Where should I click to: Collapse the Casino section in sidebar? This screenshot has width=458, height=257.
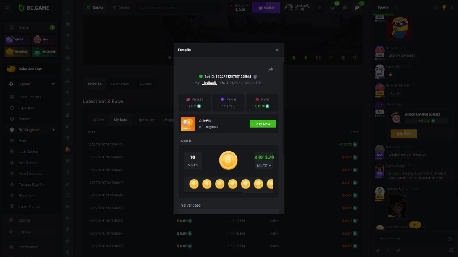pos(53,84)
